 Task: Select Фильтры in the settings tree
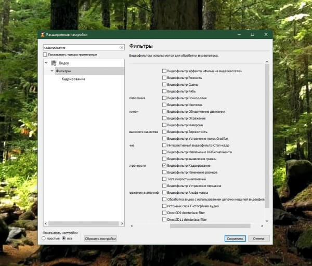tap(63, 71)
